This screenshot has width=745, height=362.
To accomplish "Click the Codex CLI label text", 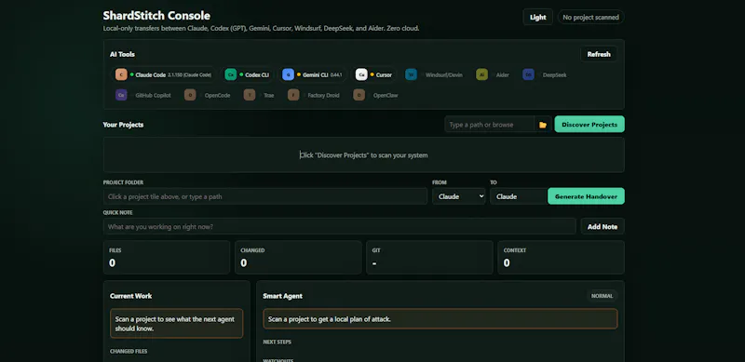I will pyautogui.click(x=257, y=75).
